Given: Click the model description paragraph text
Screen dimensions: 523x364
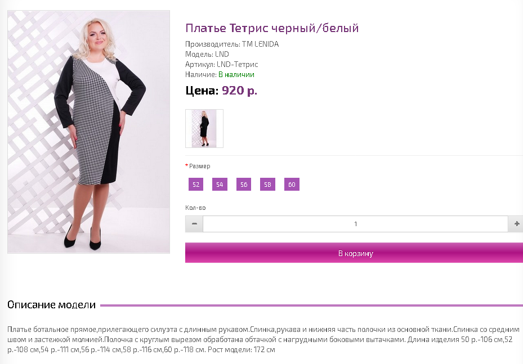Looking at the screenshot, I should [263, 339].
